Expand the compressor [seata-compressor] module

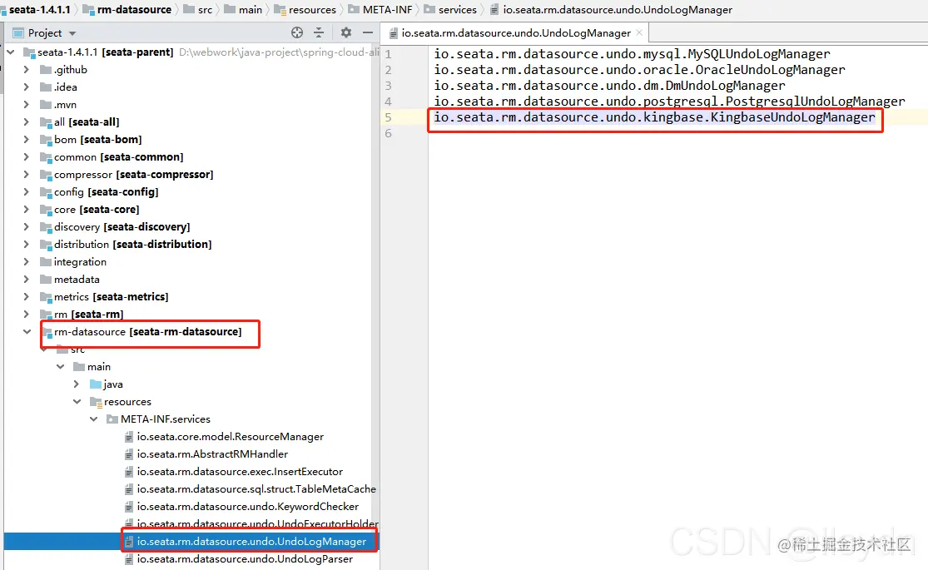(x=26, y=174)
